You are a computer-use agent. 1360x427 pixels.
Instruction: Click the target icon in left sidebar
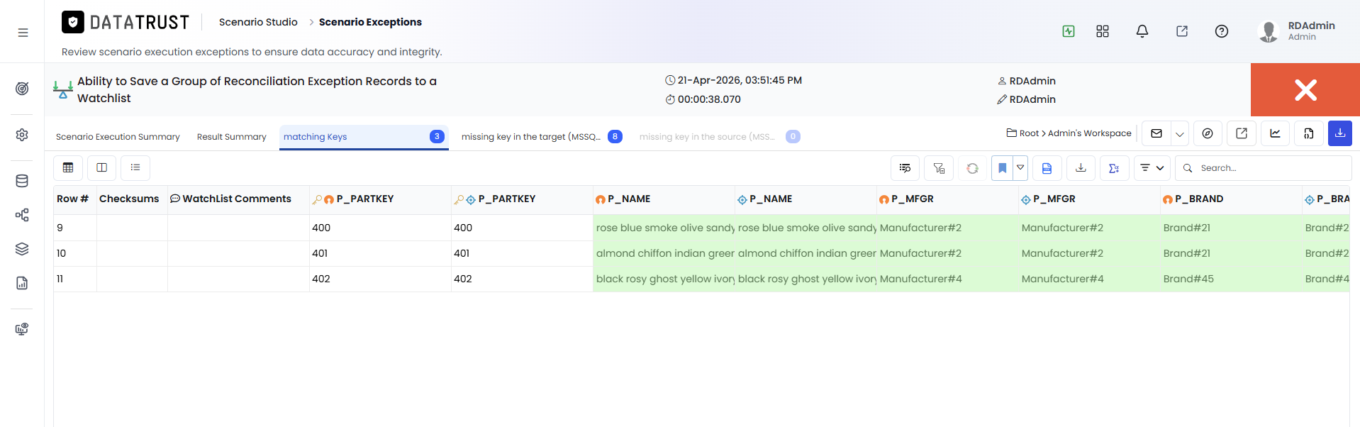pos(22,89)
